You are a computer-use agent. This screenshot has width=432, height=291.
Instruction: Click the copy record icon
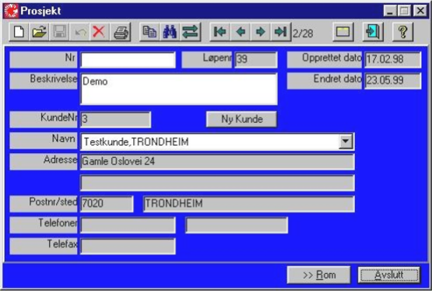pyautogui.click(x=149, y=32)
